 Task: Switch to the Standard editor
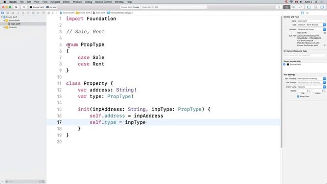[x=287, y=7]
